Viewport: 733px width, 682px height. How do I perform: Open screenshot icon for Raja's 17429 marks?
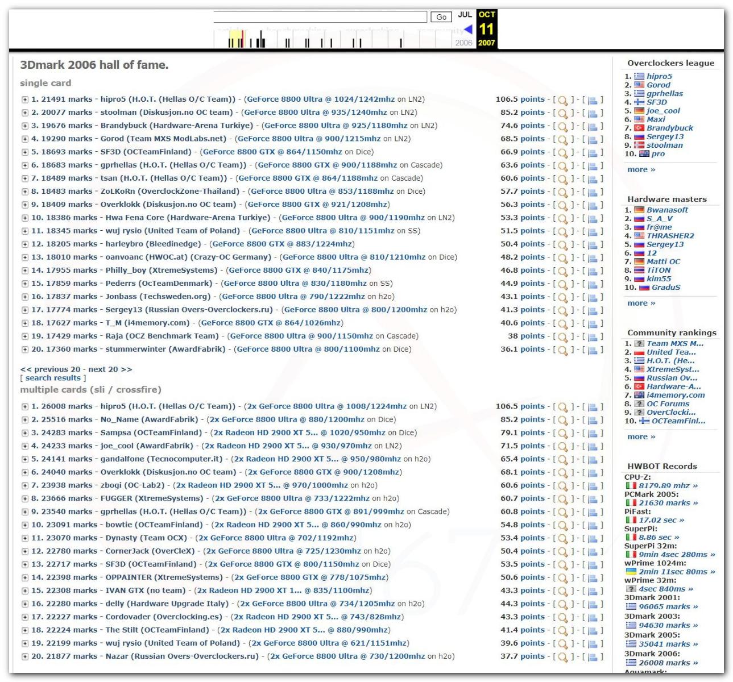click(593, 336)
